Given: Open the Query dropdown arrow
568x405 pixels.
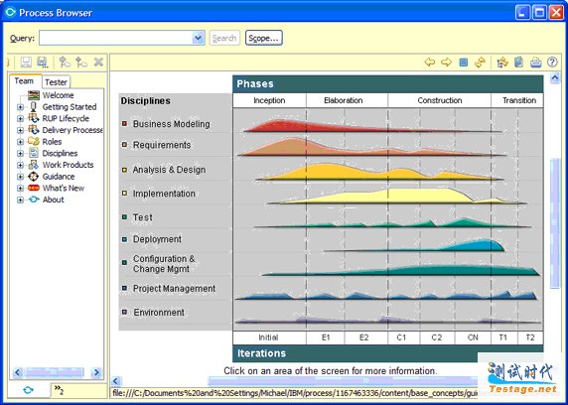Looking at the screenshot, I should (x=199, y=38).
